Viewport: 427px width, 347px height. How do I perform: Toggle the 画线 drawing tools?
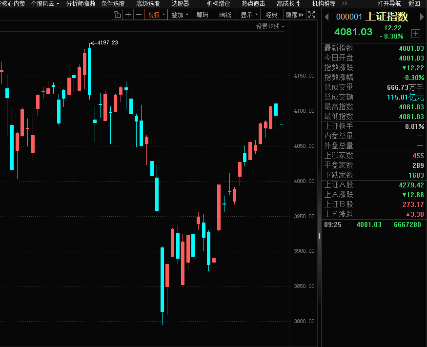click(225, 15)
